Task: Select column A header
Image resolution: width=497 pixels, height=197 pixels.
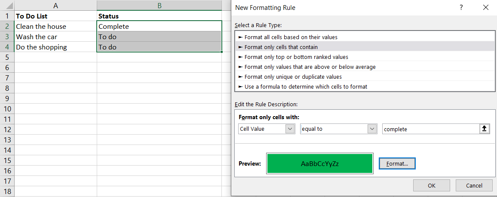Action: (x=56, y=6)
